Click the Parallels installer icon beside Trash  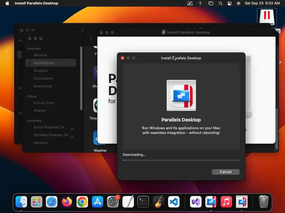click(x=242, y=202)
